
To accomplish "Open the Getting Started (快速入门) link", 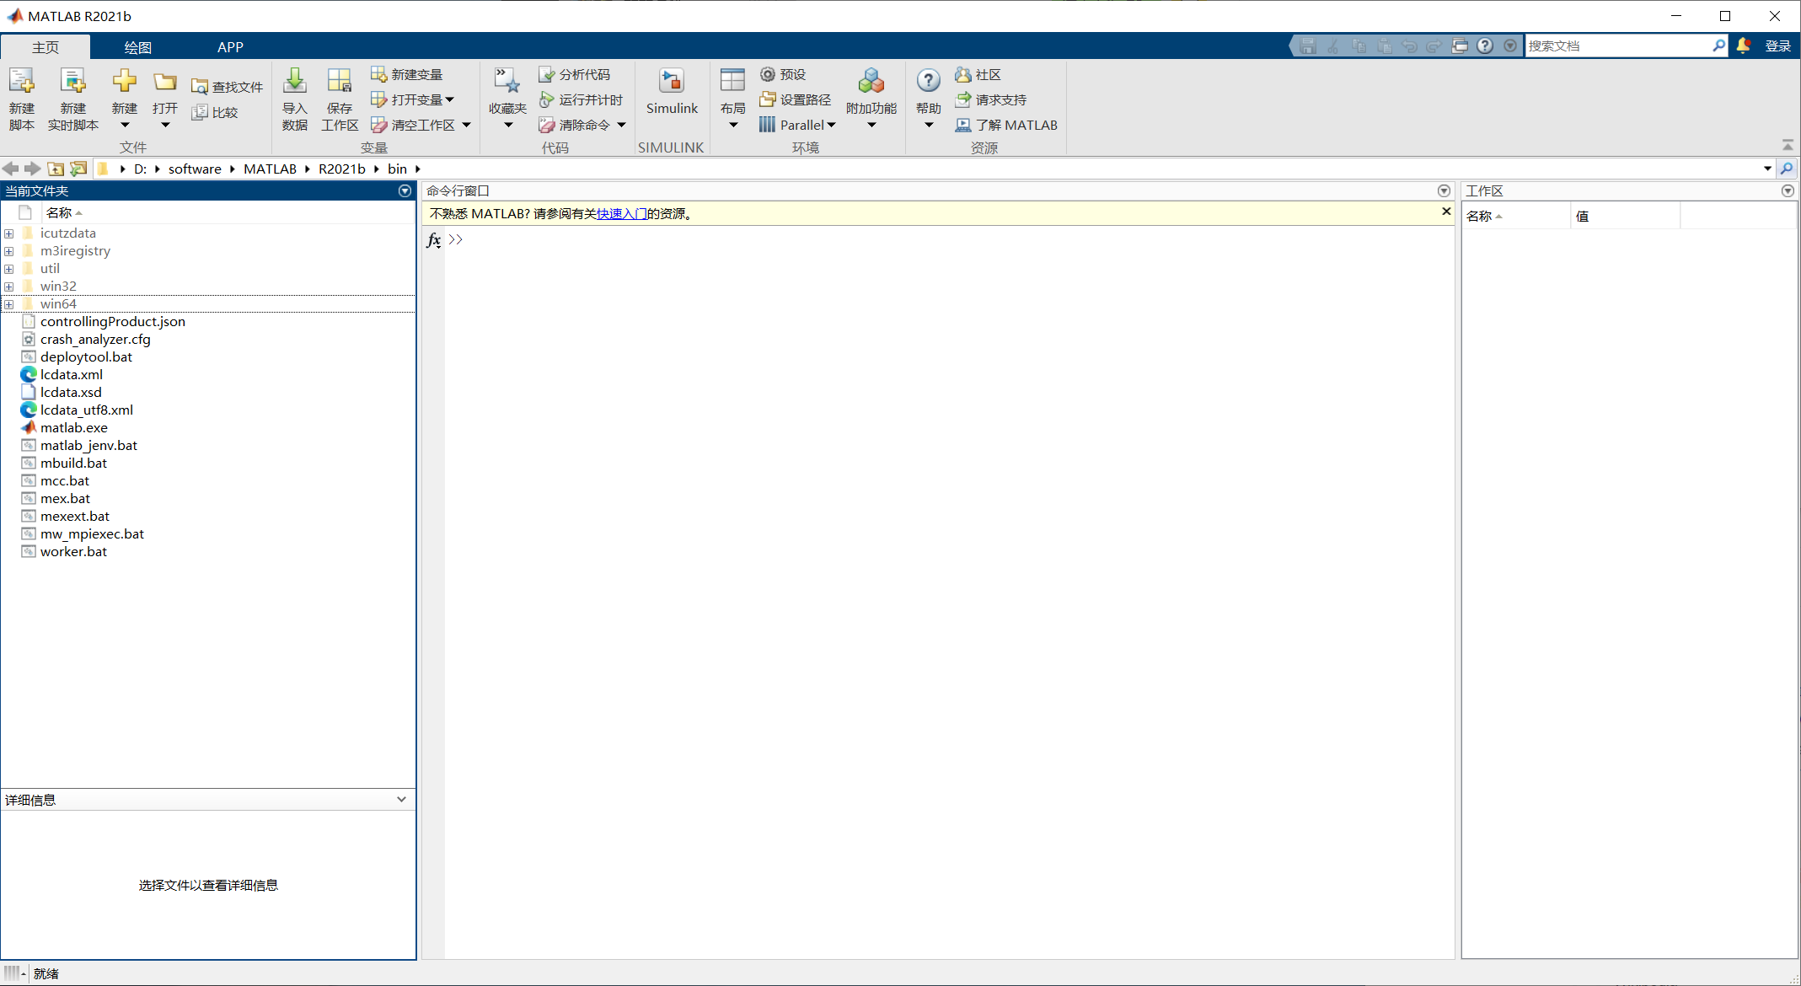I will click(622, 214).
